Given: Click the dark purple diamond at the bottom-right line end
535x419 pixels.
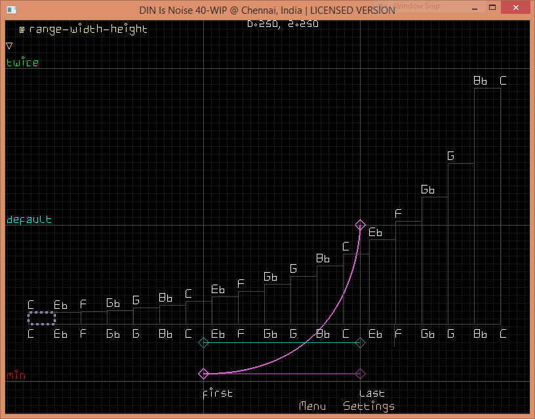Looking at the screenshot, I should 360,374.
